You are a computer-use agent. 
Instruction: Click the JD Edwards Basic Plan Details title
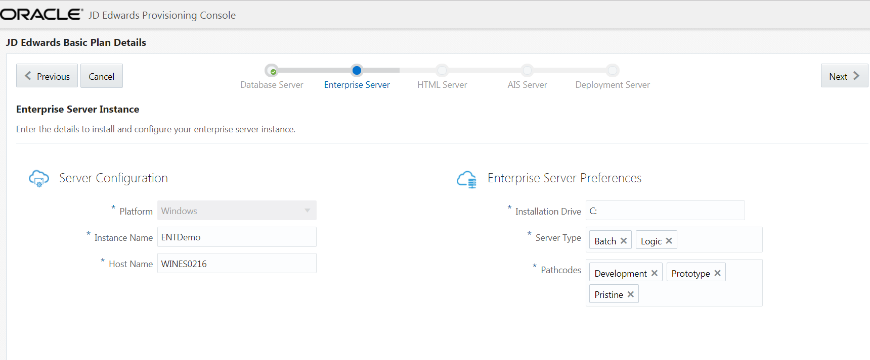[76, 42]
